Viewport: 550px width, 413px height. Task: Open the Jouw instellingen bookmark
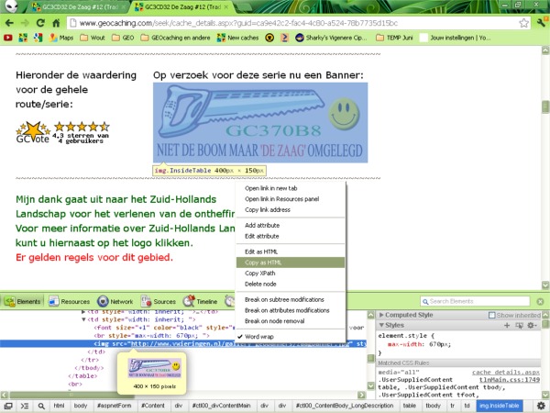pyautogui.click(x=455, y=38)
